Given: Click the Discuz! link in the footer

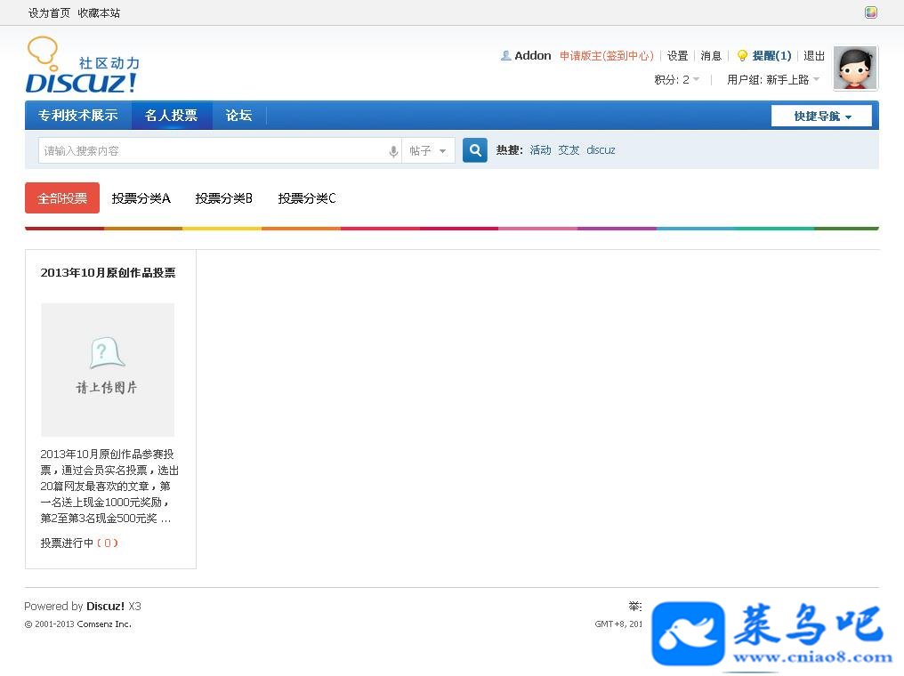Looking at the screenshot, I should 106,607.
